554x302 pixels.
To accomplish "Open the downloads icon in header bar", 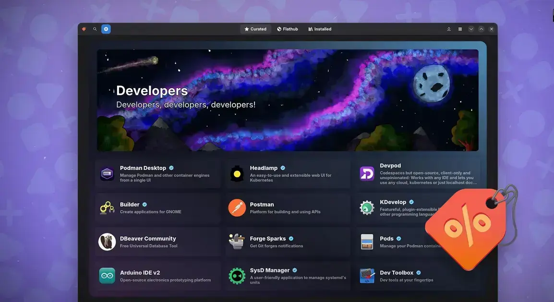I will 449,29.
